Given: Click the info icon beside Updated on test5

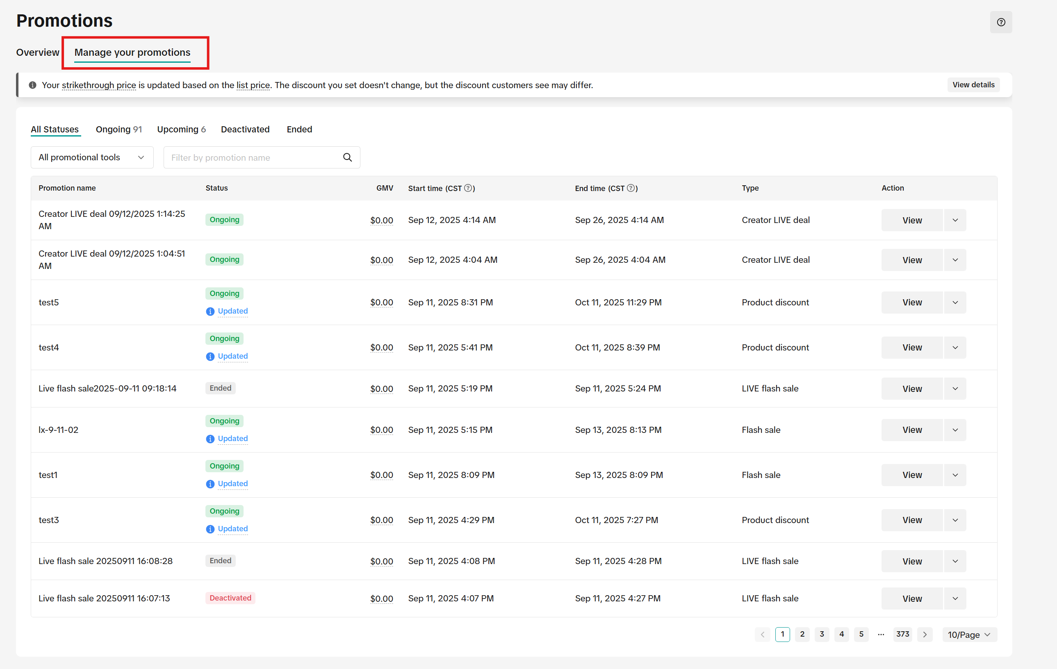Looking at the screenshot, I should (x=210, y=311).
